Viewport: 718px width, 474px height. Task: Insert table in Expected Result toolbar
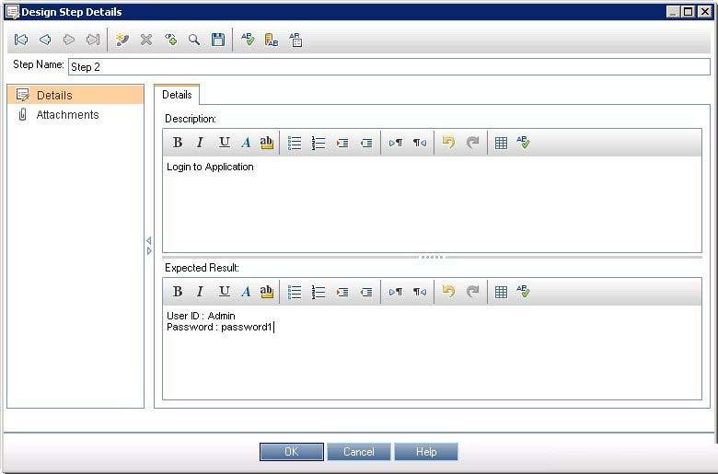(501, 292)
